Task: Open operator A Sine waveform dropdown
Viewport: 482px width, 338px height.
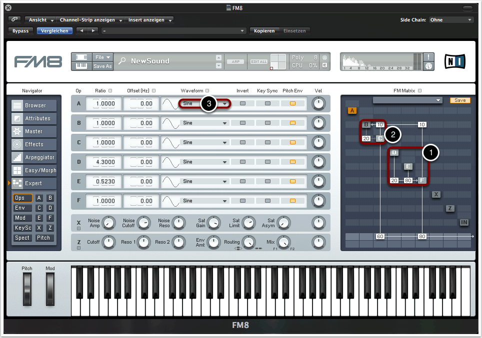Action: pyautogui.click(x=205, y=103)
